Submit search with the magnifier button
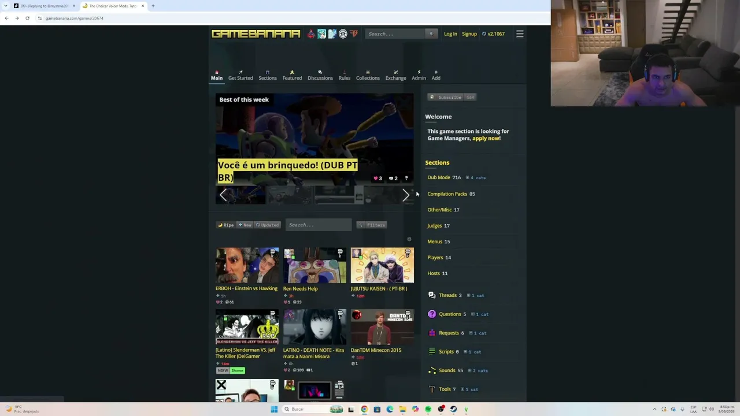Viewport: 740px width, 416px height. click(x=431, y=34)
